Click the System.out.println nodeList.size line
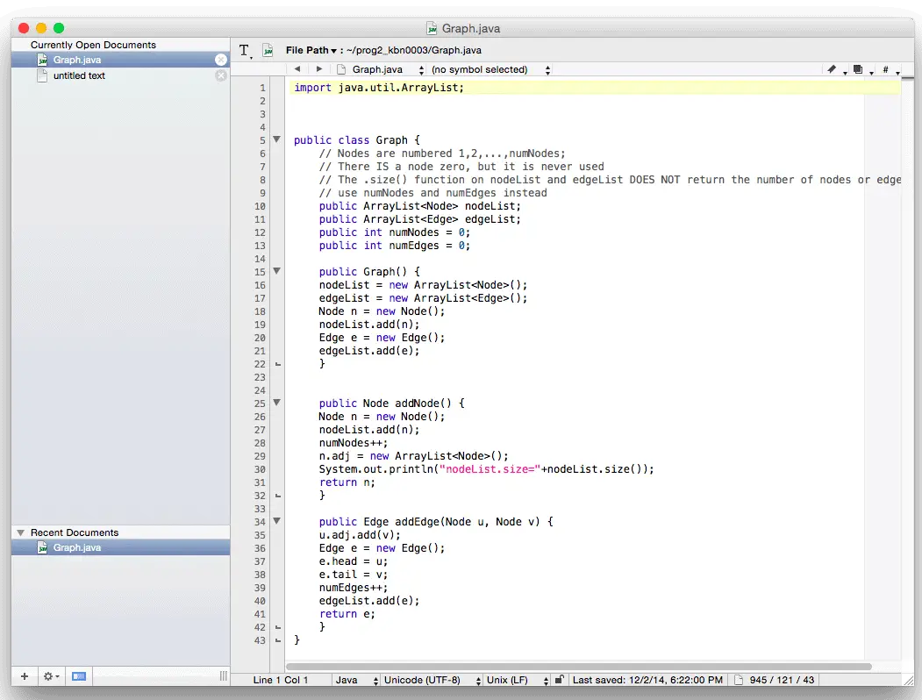 (x=486, y=469)
